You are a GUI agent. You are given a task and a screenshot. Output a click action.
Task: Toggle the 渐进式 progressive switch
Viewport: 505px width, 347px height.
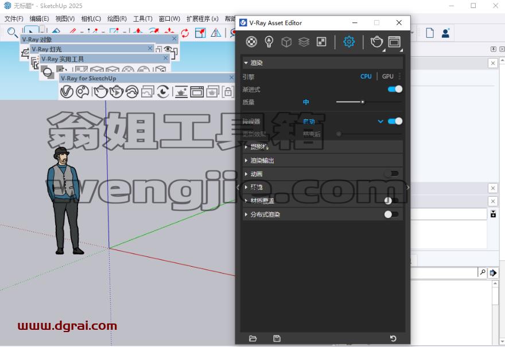click(395, 89)
